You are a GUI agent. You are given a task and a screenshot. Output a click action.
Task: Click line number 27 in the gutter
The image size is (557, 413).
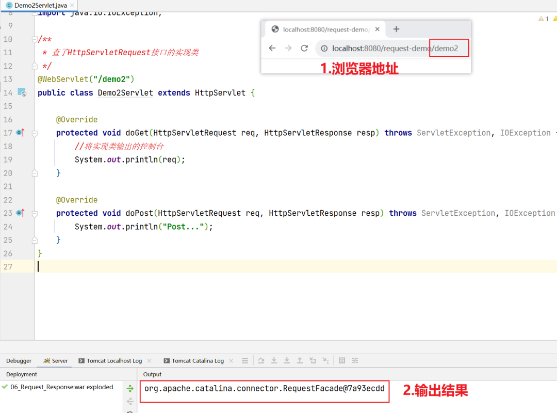[x=8, y=267]
